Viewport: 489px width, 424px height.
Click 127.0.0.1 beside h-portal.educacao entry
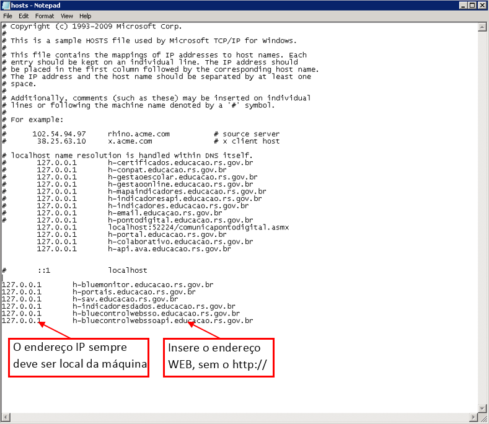pos(57,234)
